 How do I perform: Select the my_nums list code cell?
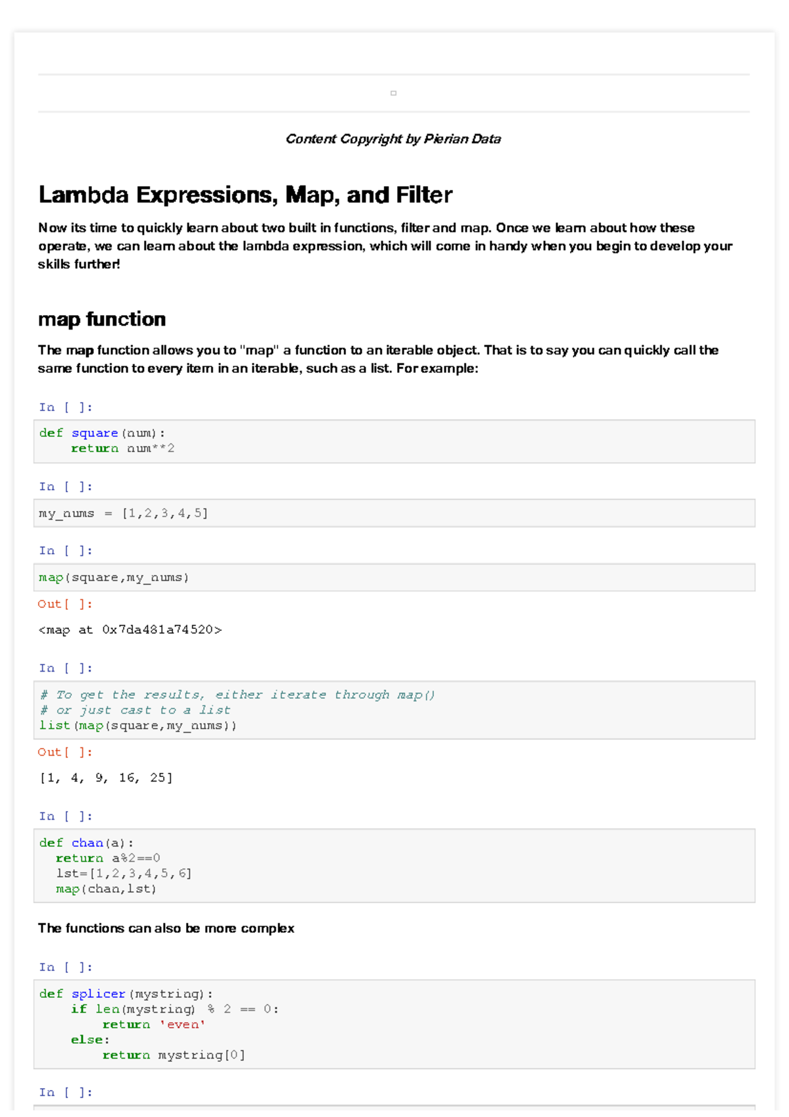[394, 513]
